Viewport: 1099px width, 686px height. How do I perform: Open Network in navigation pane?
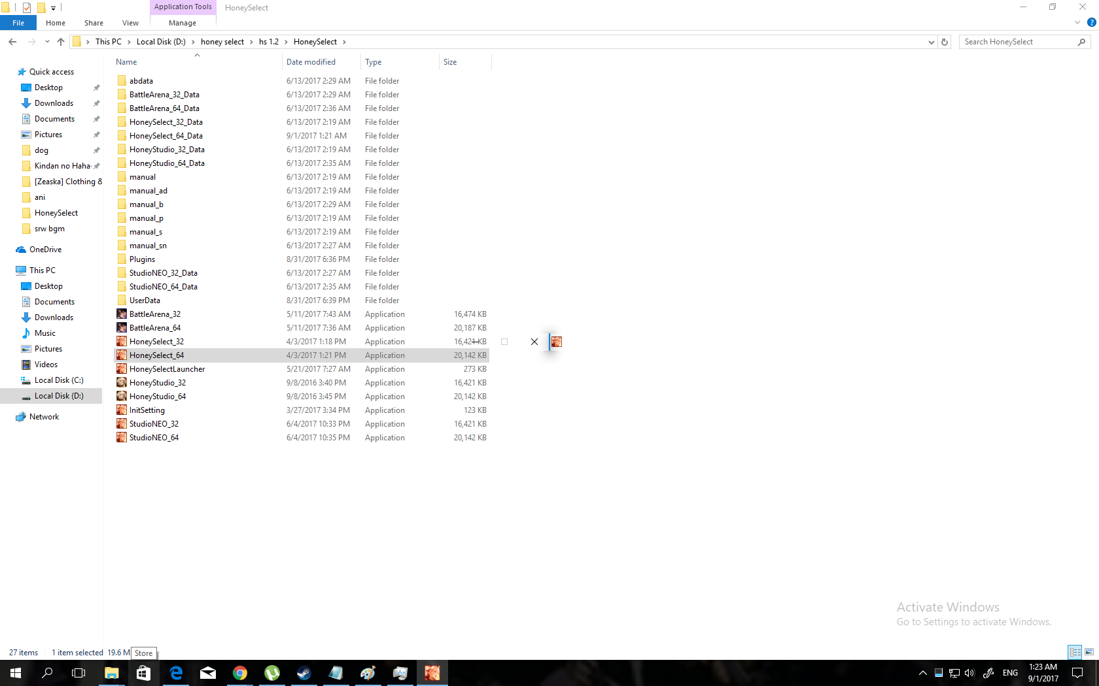pos(44,417)
